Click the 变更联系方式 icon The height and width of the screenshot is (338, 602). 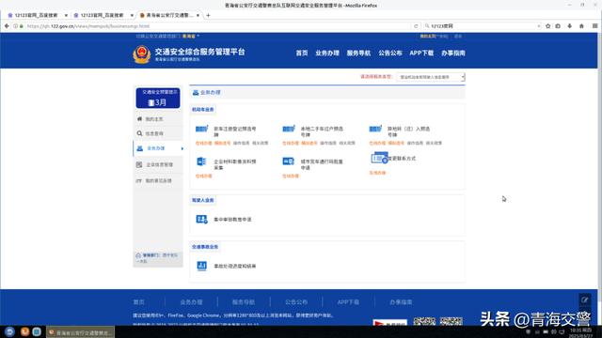pos(380,159)
